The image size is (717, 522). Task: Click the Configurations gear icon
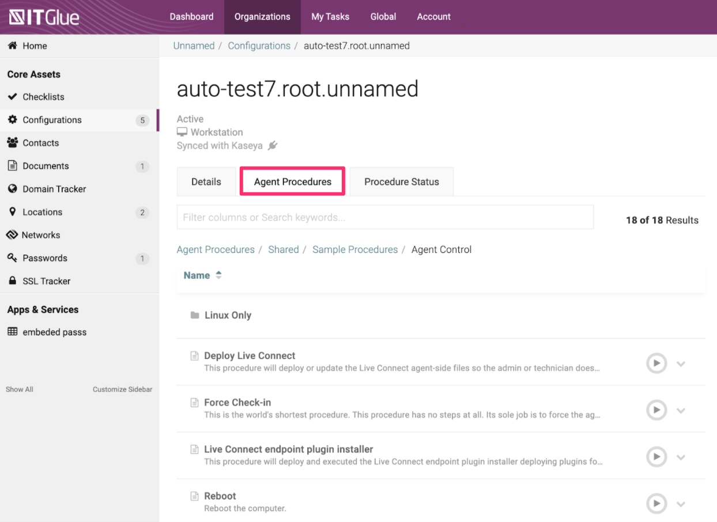pos(12,120)
